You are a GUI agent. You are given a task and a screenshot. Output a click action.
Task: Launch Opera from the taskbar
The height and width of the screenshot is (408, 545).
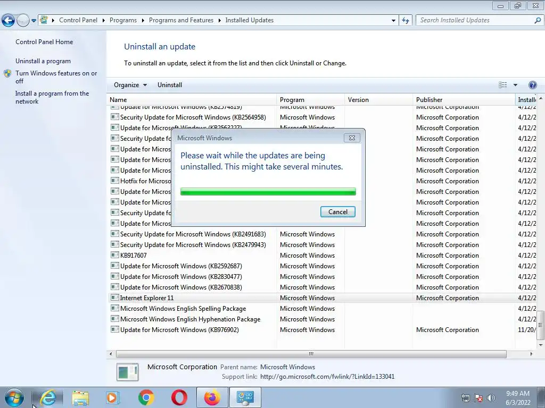(179, 397)
